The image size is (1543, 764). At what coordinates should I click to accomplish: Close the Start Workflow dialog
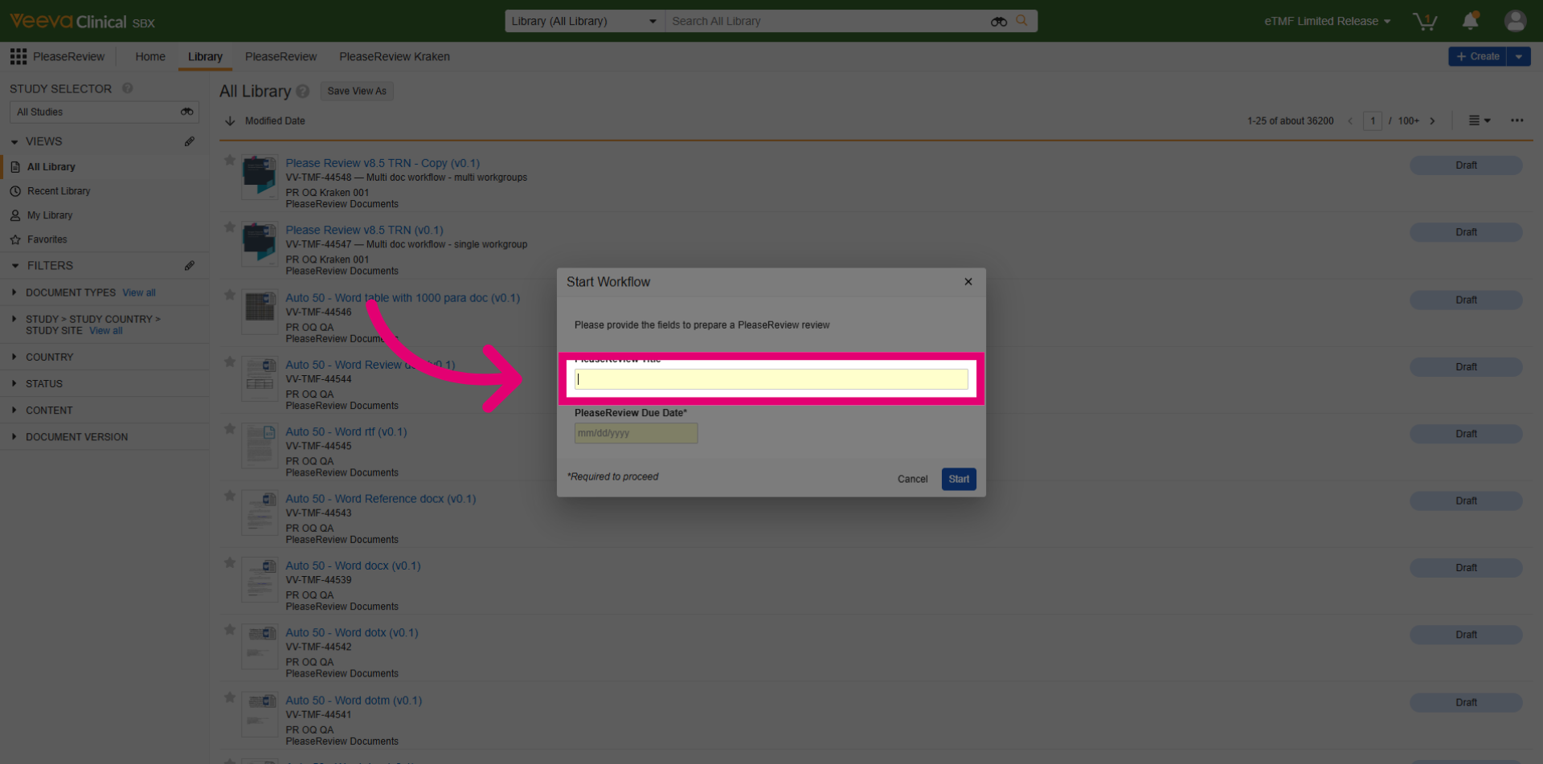968,281
